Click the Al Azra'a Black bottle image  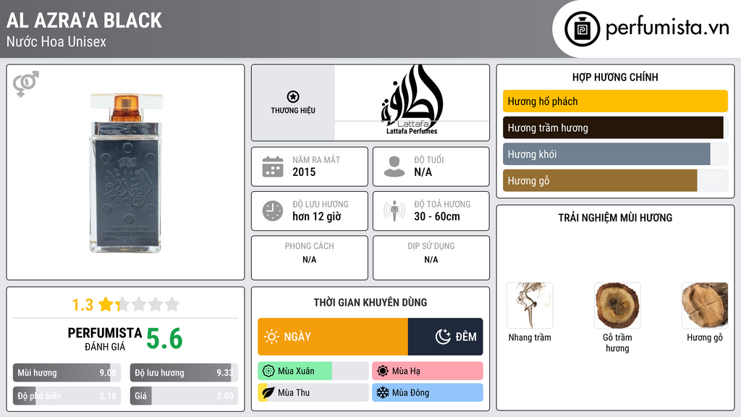(125, 172)
